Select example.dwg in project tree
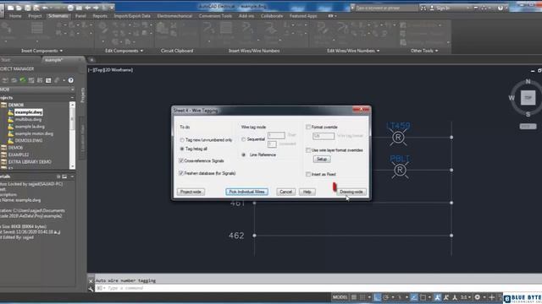542x304 pixels. (29, 112)
